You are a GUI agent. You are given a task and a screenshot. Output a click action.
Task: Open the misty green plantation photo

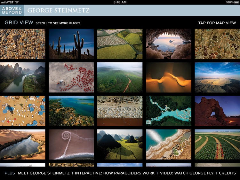point(120,77)
